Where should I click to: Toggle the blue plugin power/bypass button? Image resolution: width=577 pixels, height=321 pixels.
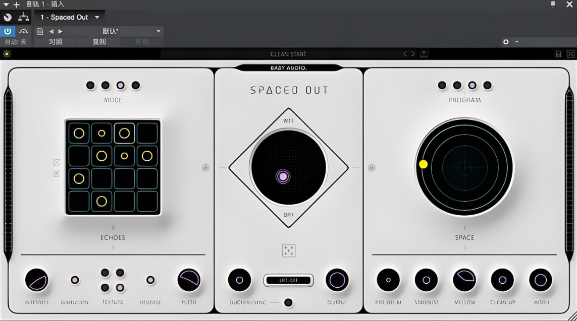[x=8, y=31]
